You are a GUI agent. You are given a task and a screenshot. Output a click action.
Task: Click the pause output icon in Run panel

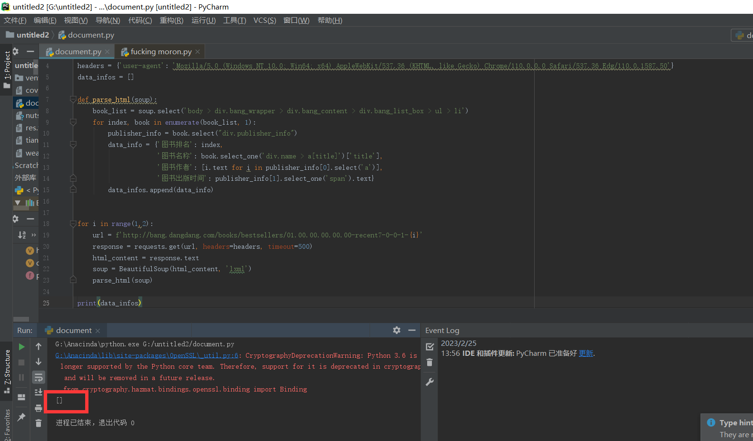tap(21, 377)
